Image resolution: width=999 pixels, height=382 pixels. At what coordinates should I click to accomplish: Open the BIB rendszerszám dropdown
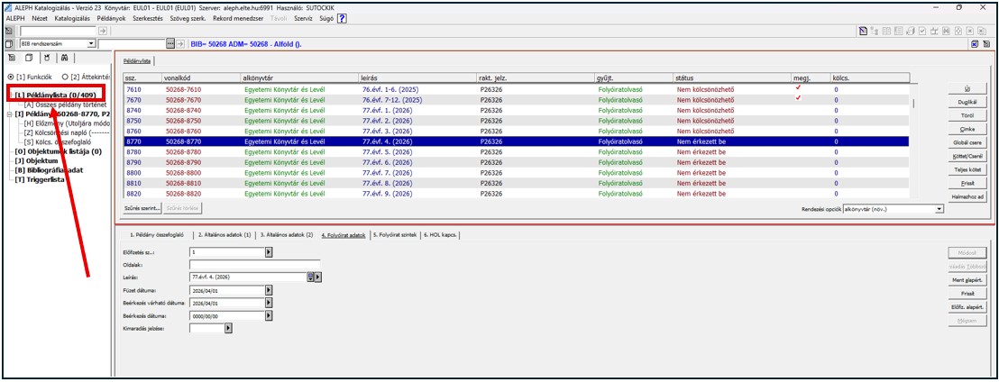click(91, 43)
